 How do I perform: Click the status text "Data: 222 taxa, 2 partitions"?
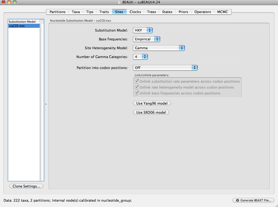pos(27,201)
